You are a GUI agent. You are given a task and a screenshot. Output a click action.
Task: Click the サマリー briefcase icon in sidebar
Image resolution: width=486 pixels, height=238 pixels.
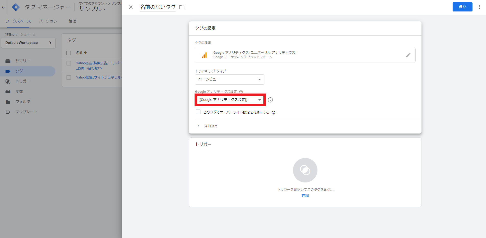click(x=8, y=61)
